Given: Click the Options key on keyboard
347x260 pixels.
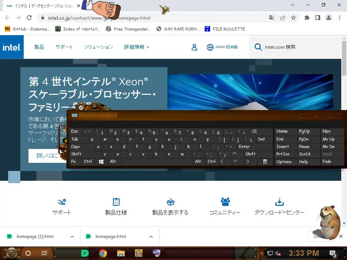Looking at the screenshot, I should (x=286, y=161).
